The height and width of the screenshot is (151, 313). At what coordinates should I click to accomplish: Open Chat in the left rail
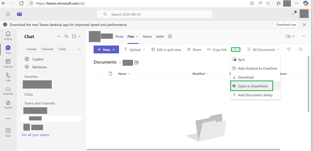point(8,50)
